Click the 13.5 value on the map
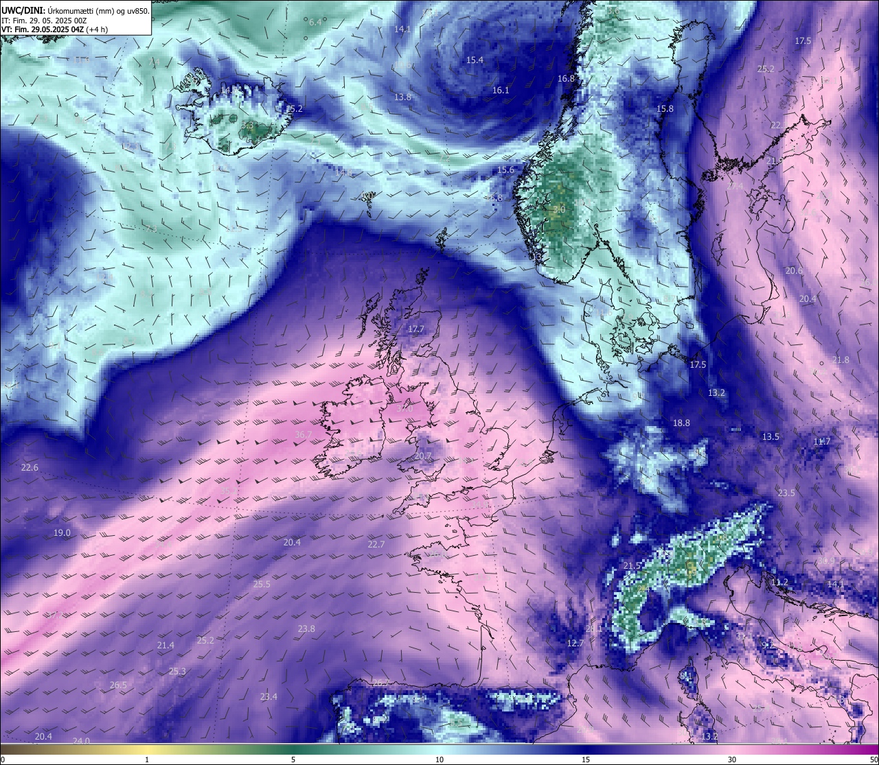The height and width of the screenshot is (765, 879). [770, 436]
